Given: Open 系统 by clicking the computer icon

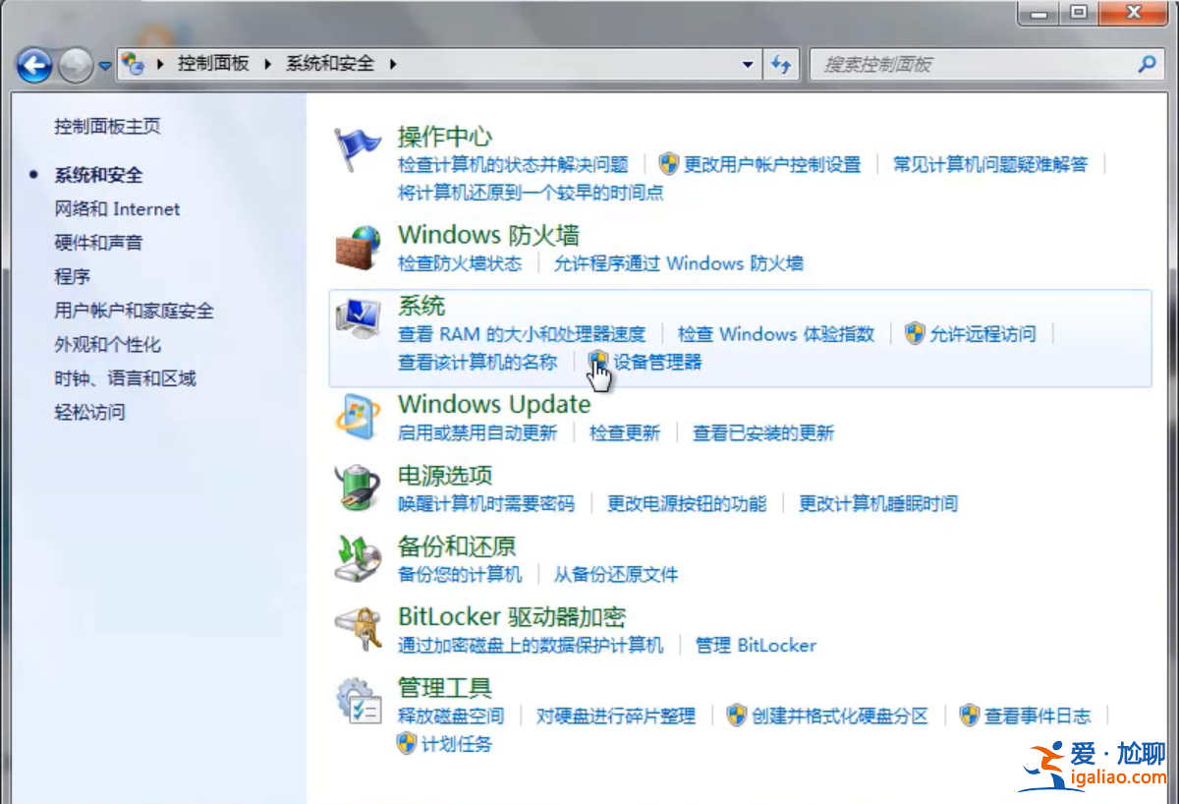Looking at the screenshot, I should (x=359, y=316).
